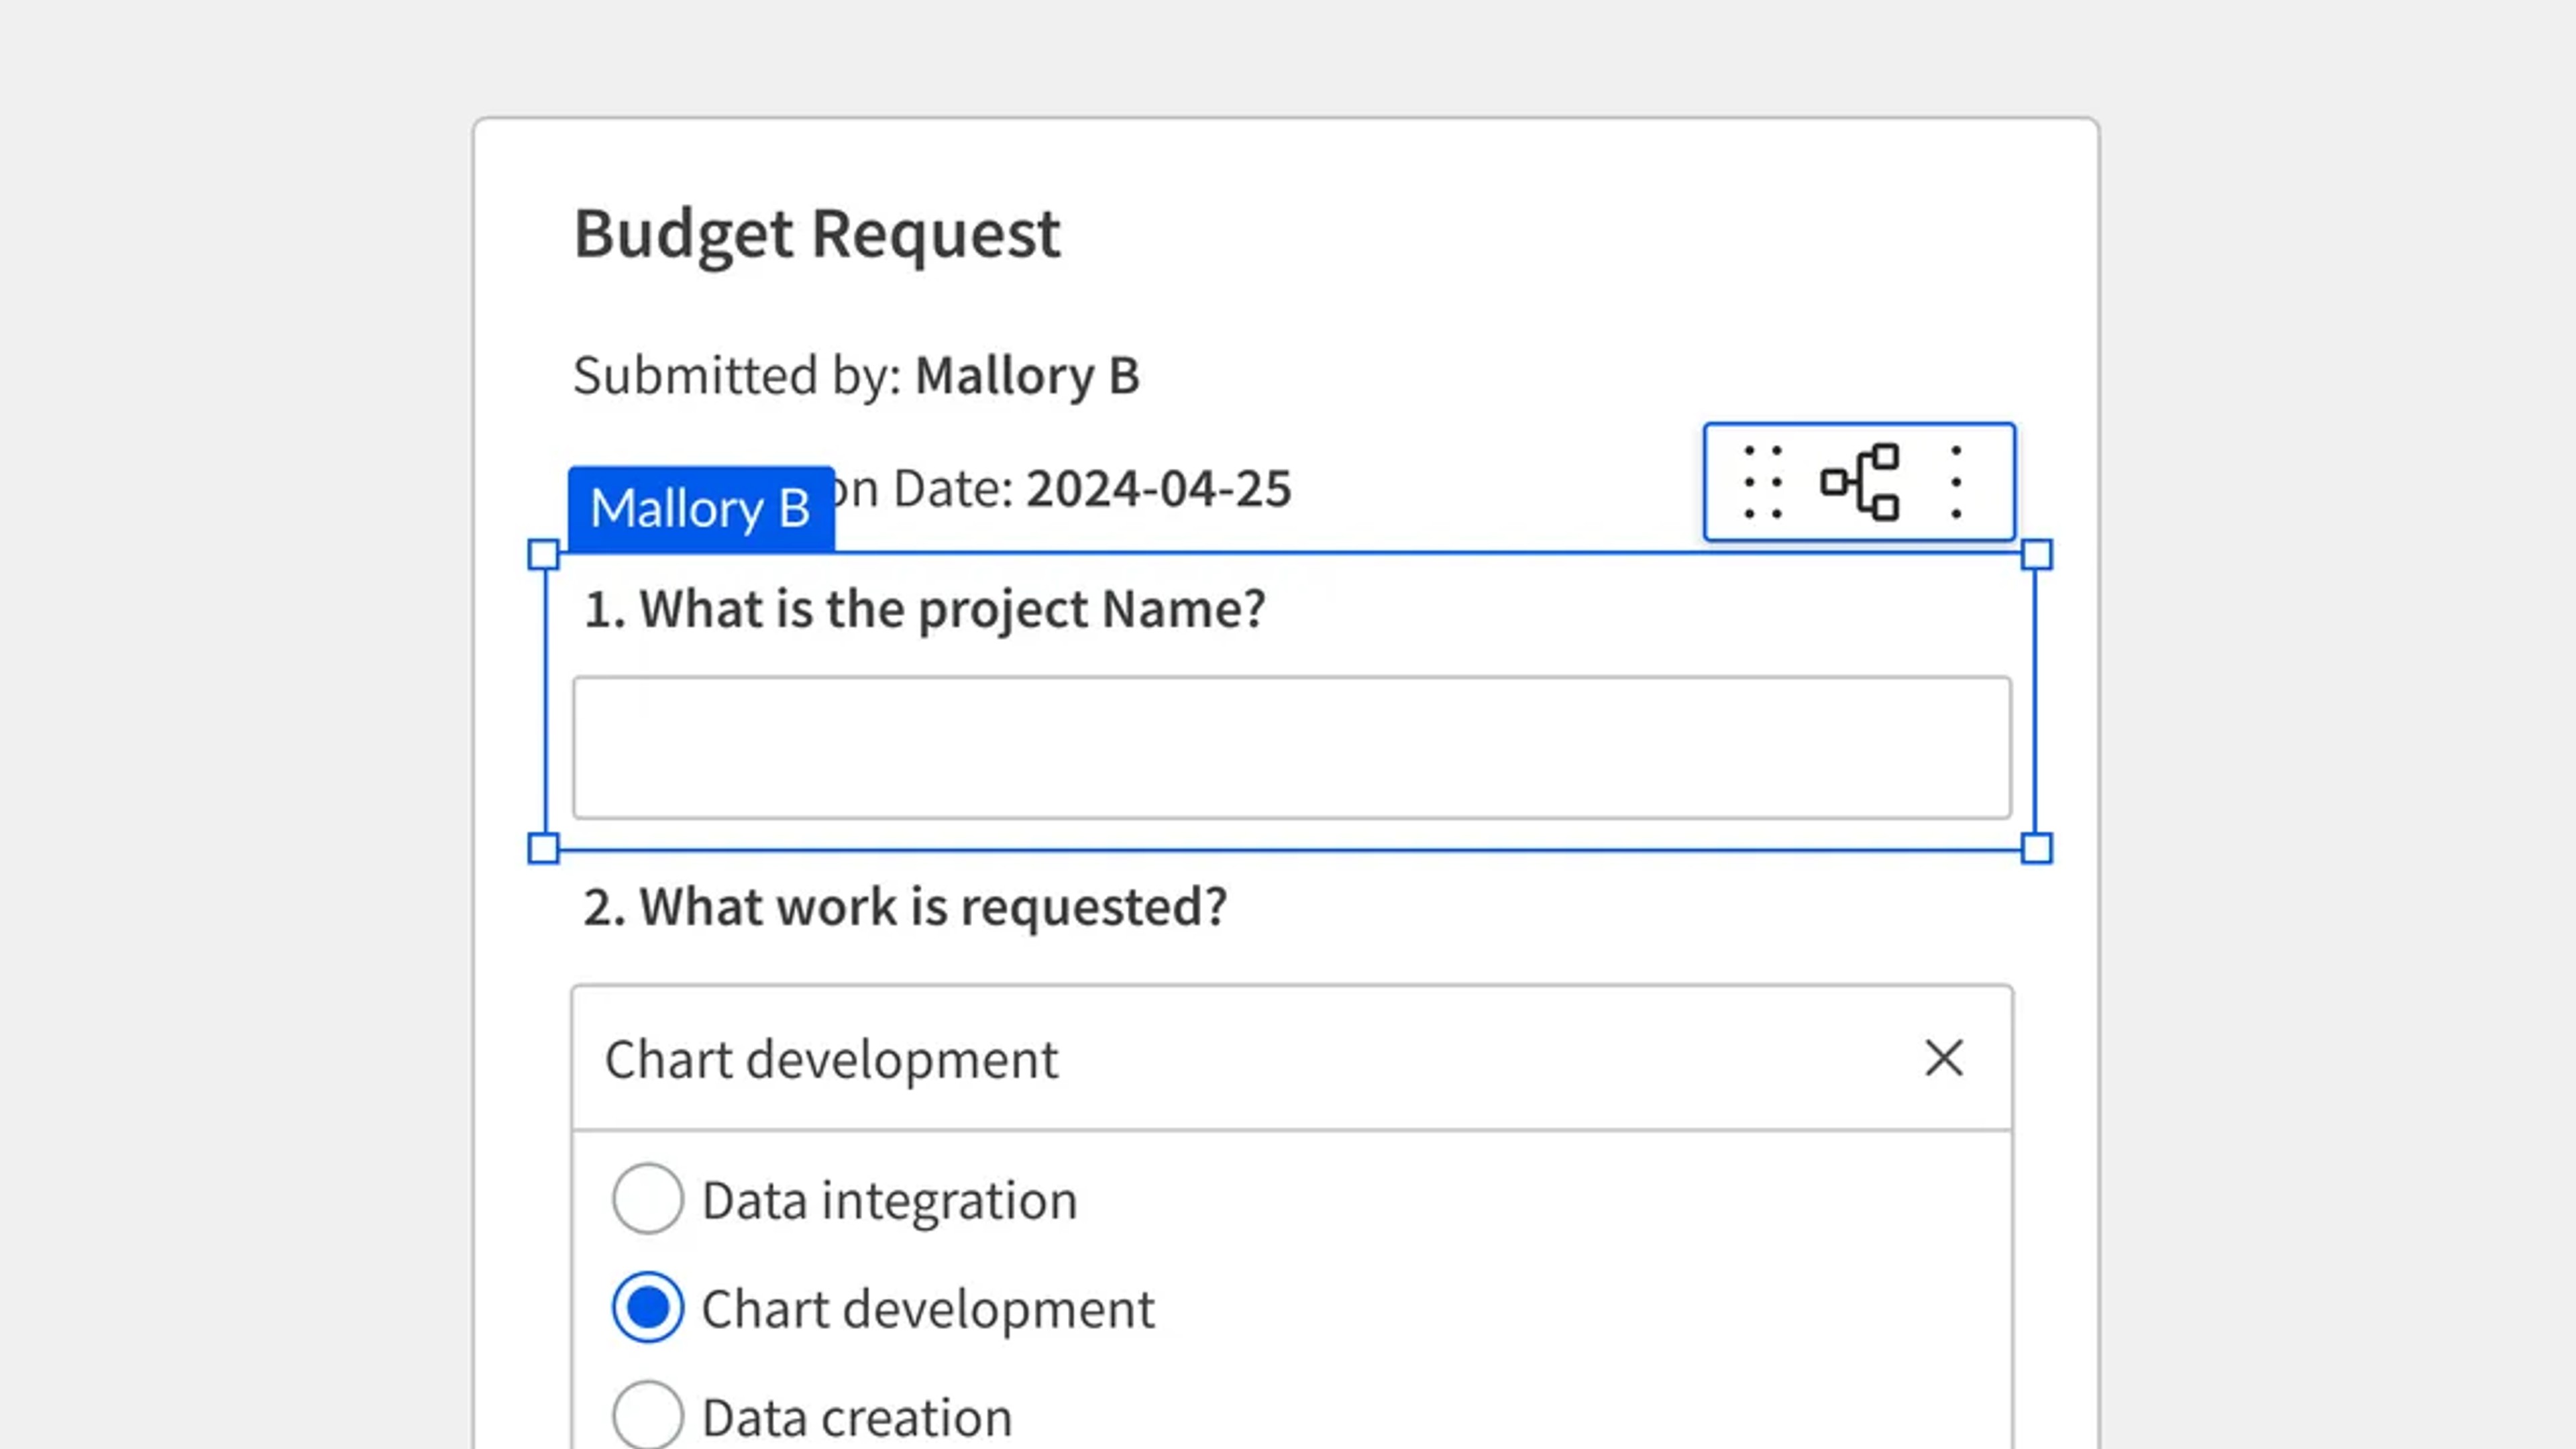Open the Chart development dropdown field
2576x1449 pixels.
tap(1292, 1058)
